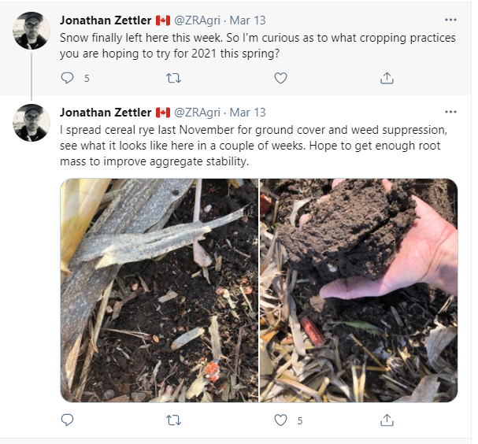Share the first tweet about 2021 spring

point(387,78)
